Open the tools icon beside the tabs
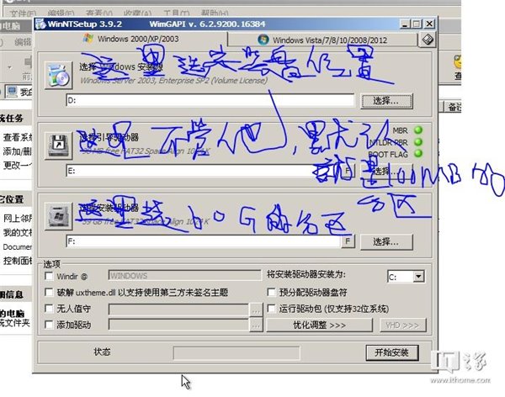 (x=428, y=40)
